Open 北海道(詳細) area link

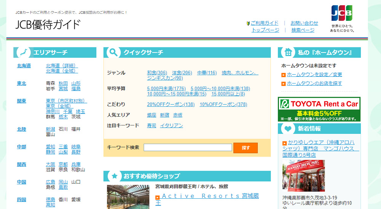point(62,66)
